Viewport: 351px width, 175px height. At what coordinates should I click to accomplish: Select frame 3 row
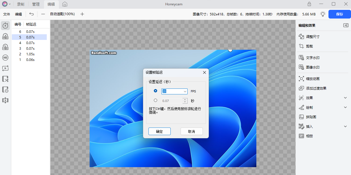coord(29,48)
